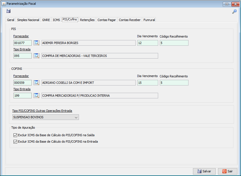
Task: Click the Java application icon in title bar
Action: click(x=4, y=4)
